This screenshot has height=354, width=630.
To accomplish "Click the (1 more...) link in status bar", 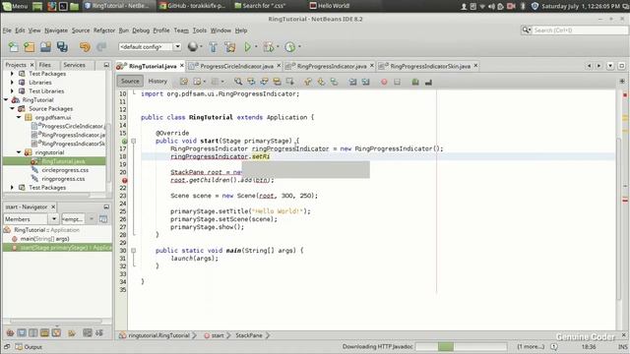I will (x=531, y=346).
